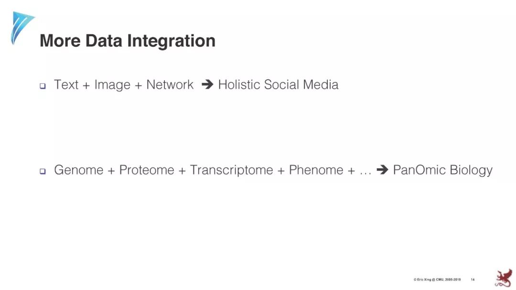This screenshot has width=516, height=290.
Task: Click the square bullet beside Text
Action: [43, 86]
